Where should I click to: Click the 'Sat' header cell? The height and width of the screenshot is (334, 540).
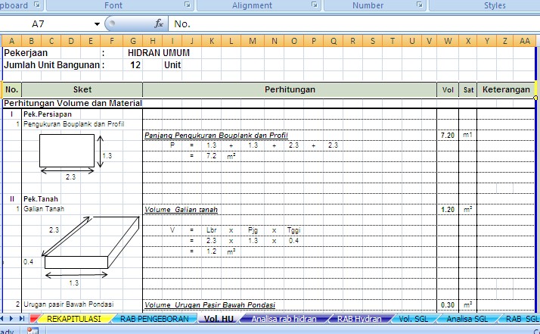(x=468, y=89)
